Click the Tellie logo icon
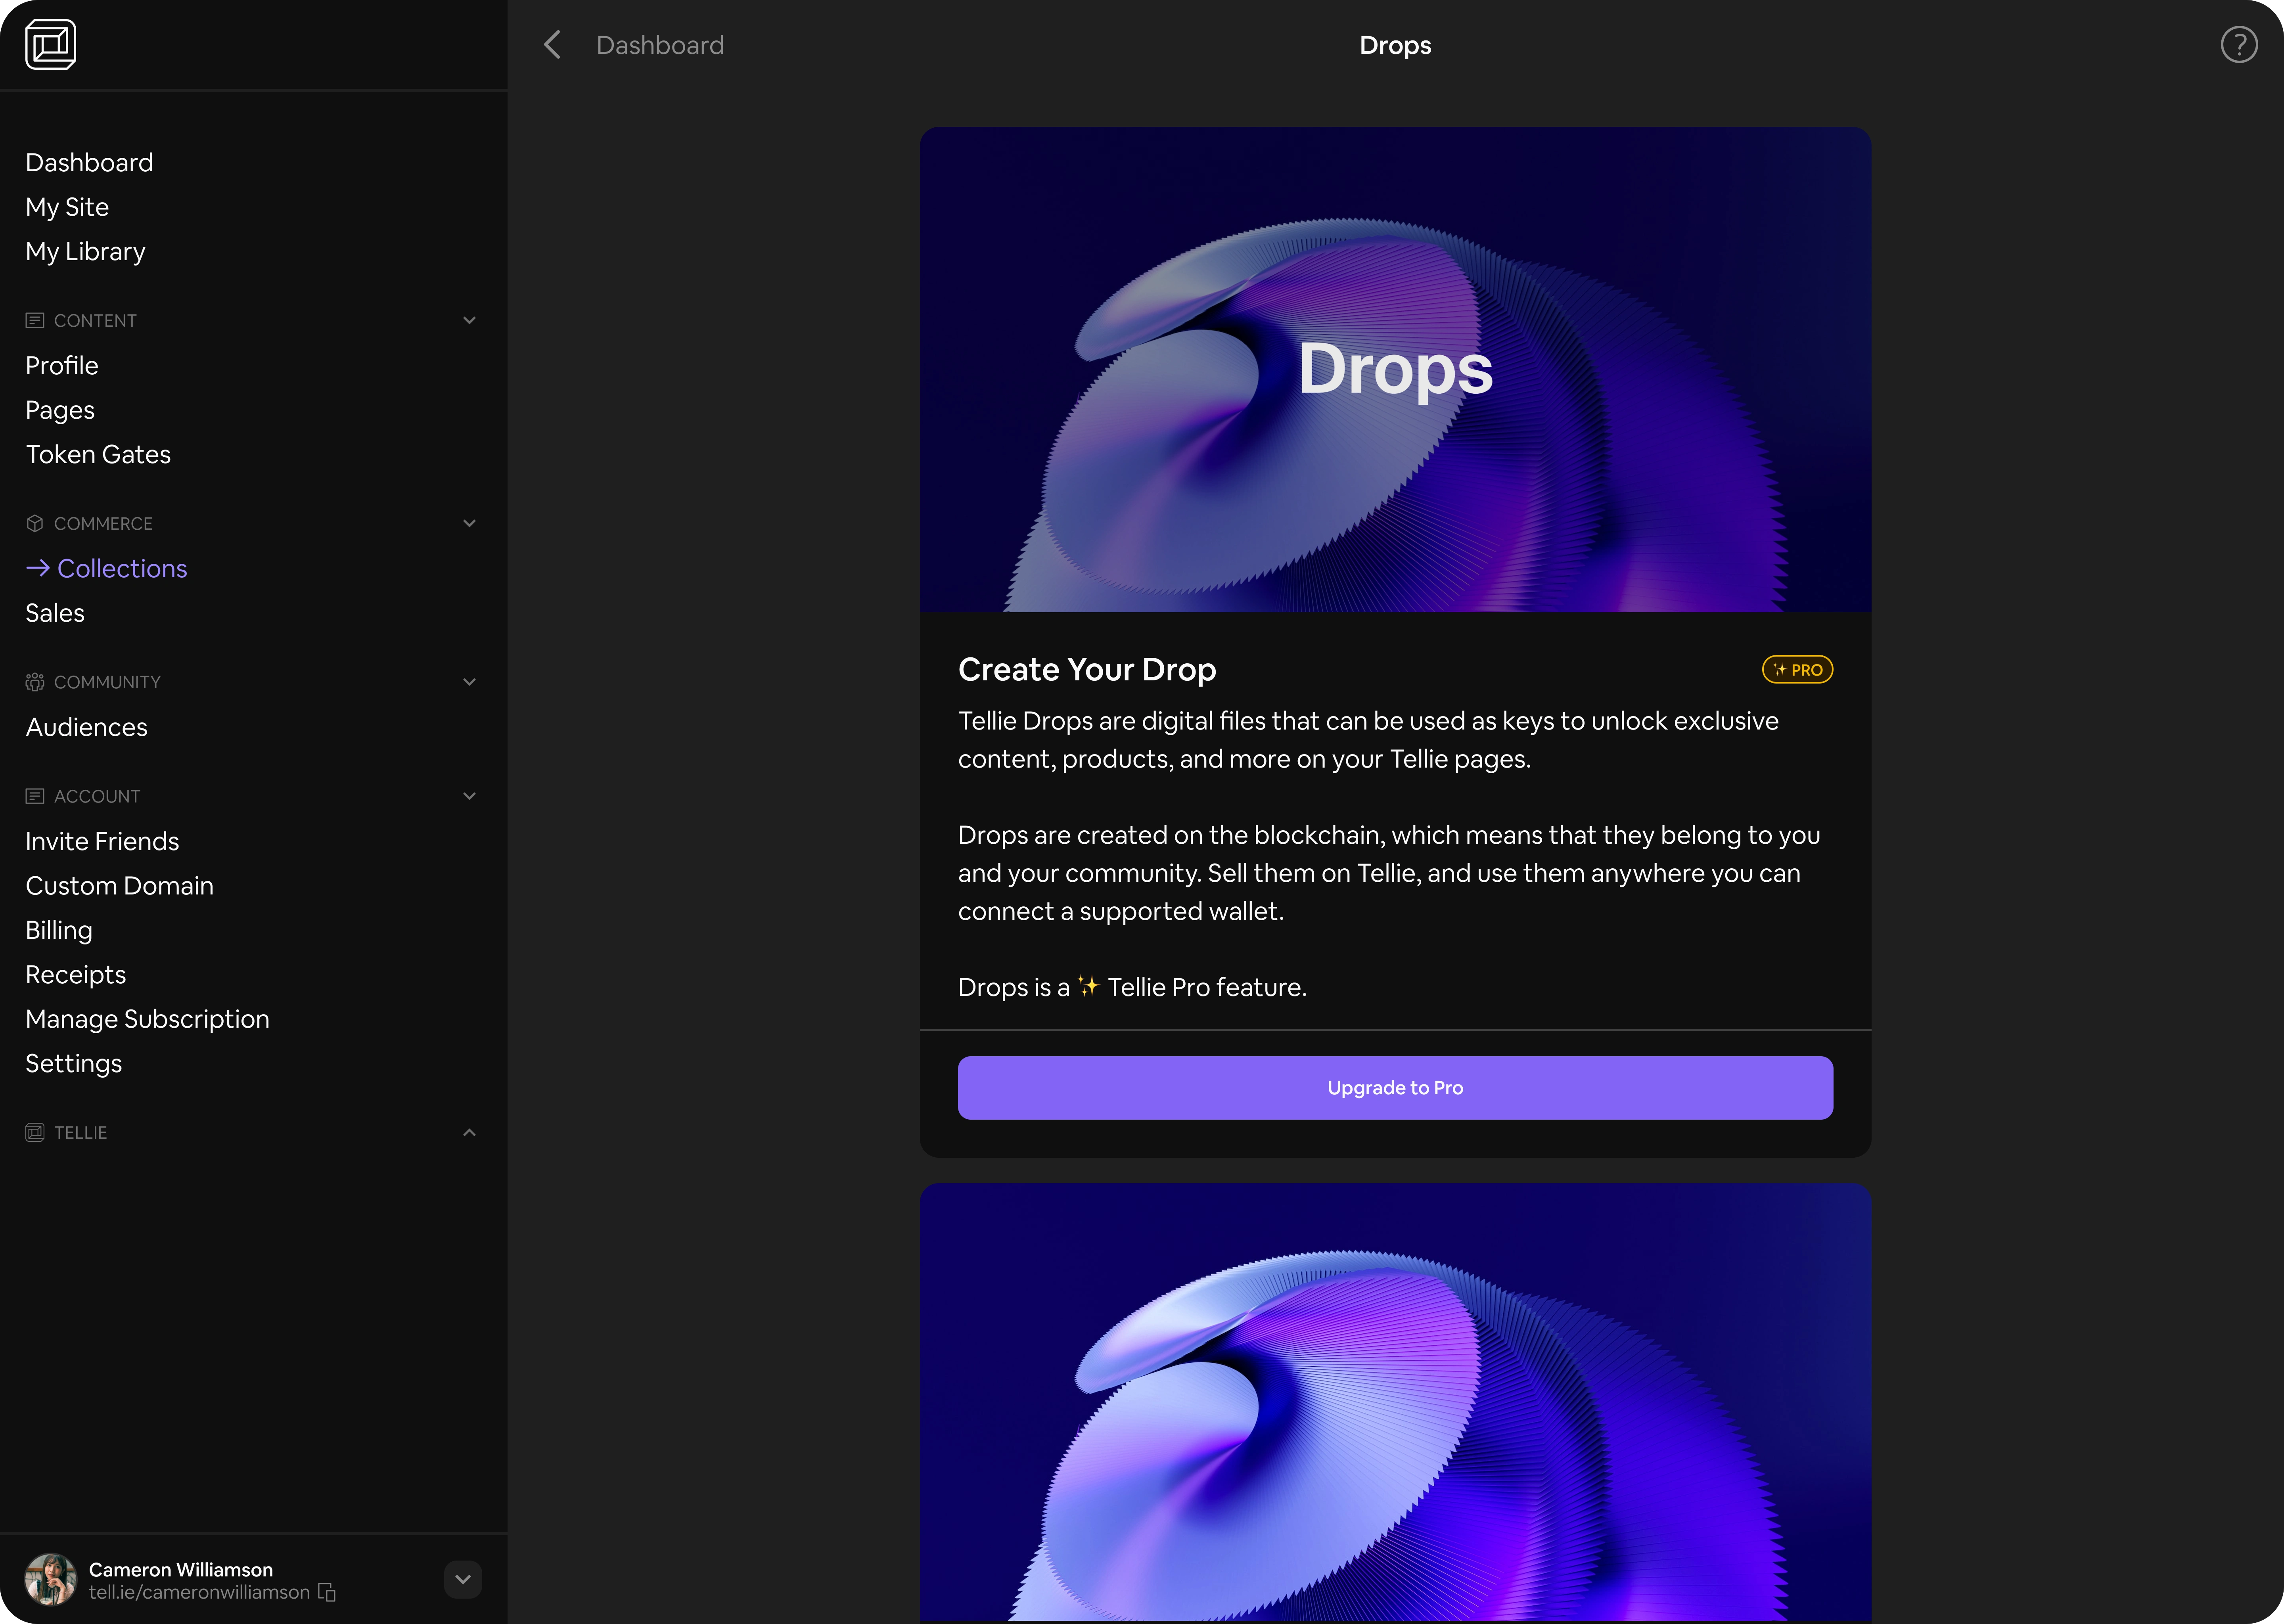 click(50, 45)
